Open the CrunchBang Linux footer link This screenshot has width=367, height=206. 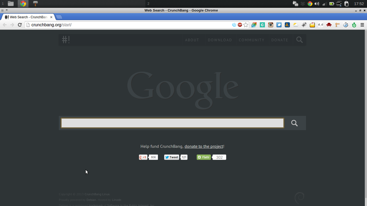pos(97,194)
